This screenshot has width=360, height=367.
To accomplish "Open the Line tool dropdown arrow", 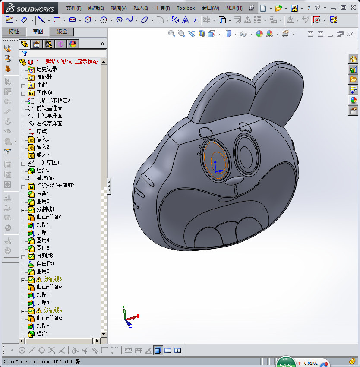I will [x=49, y=21].
